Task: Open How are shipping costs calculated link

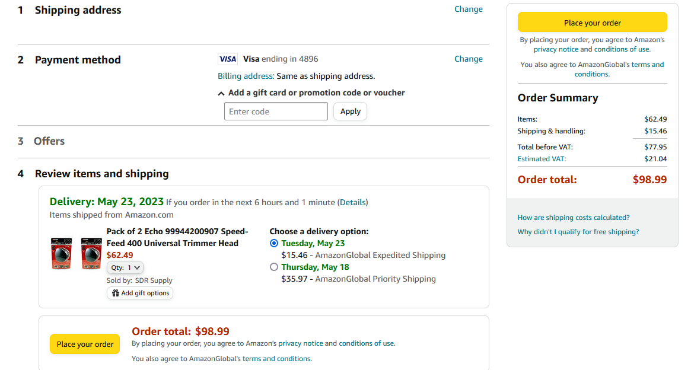Action: point(574,218)
